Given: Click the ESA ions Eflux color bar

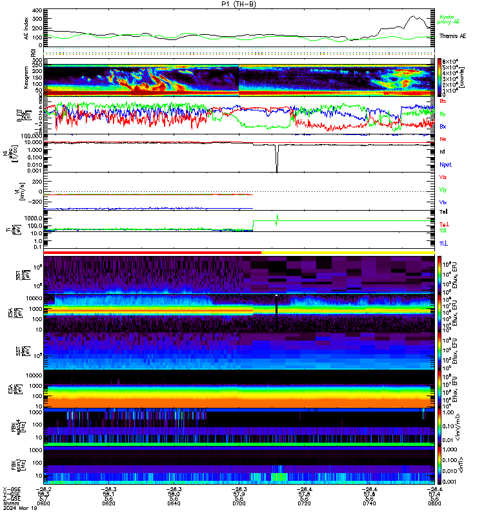Looking at the screenshot, I should click(439, 313).
